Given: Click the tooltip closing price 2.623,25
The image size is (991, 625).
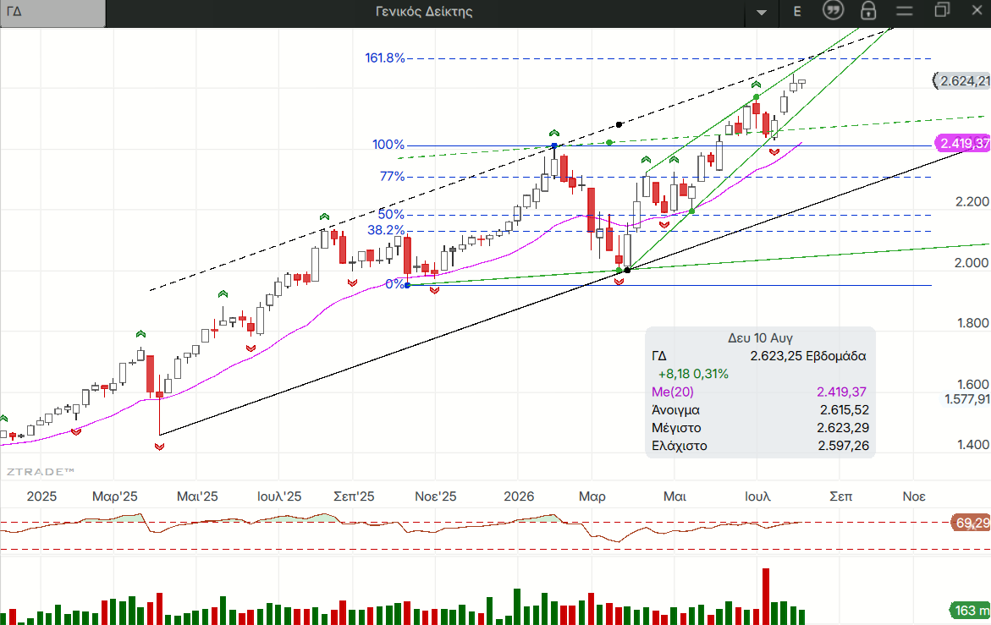Looking at the screenshot, I should coord(777,356).
